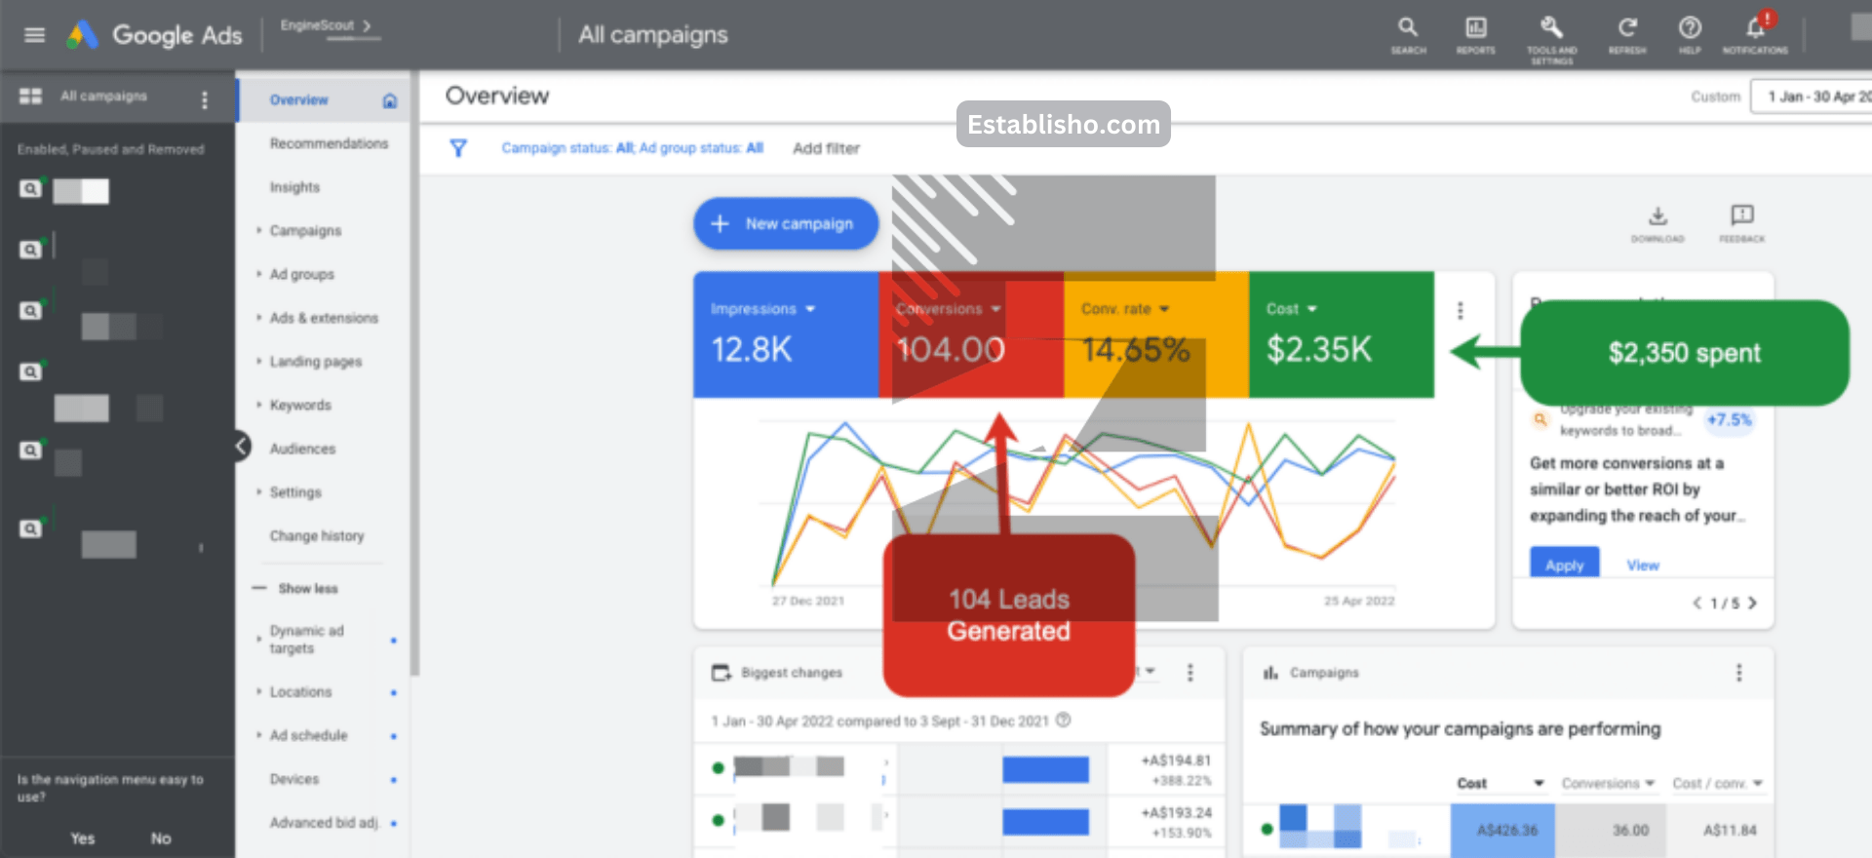
Task: Open the custom date range field
Action: pos(1813,97)
